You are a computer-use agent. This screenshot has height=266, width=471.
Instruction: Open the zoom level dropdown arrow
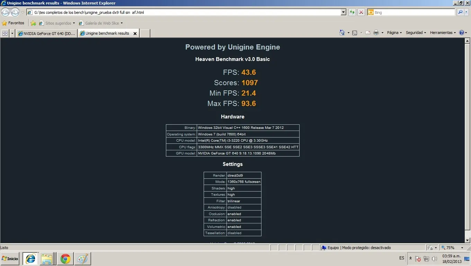point(462,248)
